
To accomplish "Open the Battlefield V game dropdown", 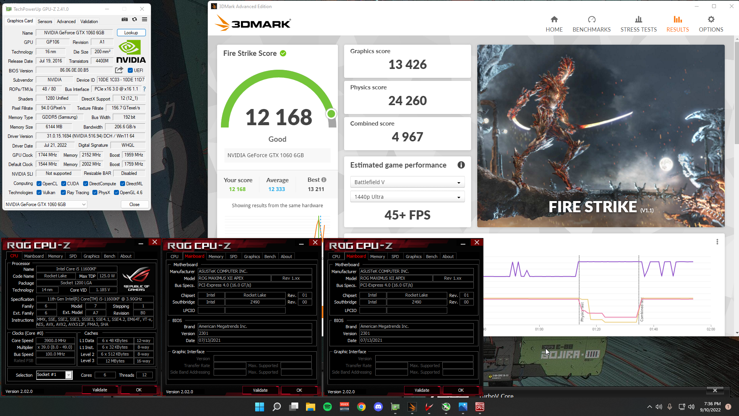I will (407, 182).
